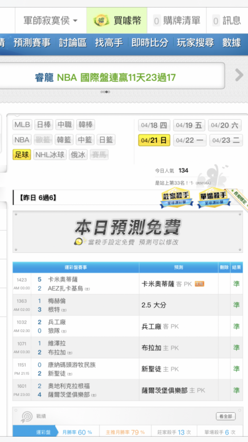Click the 買噱幣 coin button

117,21
